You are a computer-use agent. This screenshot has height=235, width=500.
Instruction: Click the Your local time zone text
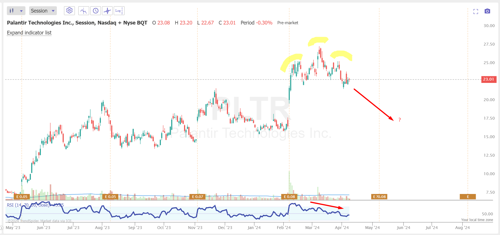477,220
